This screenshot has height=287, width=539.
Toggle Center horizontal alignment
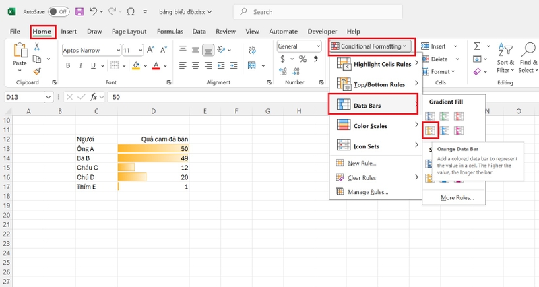coord(195,65)
